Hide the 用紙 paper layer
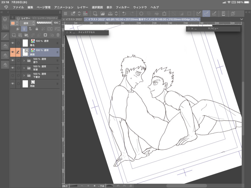251x188 pixels. 13,84
